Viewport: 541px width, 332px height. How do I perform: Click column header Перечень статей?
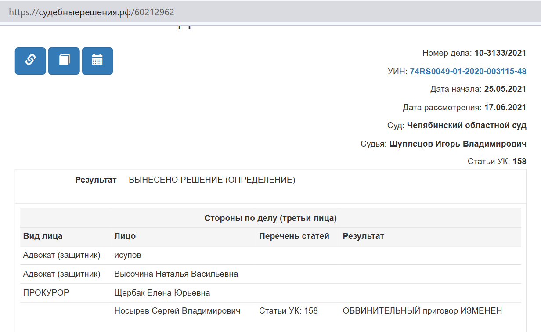click(294, 236)
